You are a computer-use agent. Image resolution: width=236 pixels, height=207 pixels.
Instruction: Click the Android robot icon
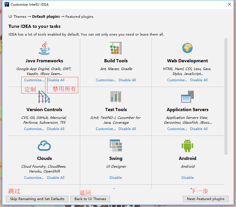click(187, 146)
